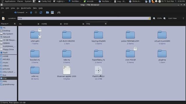This screenshot has width=186, height=104.
Task: Open the Icon View dropdown
Action: coord(176,18)
